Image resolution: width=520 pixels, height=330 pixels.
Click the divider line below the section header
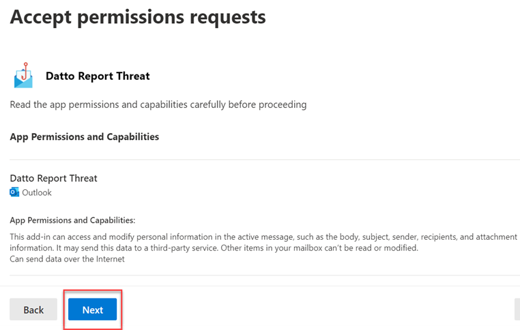265,159
